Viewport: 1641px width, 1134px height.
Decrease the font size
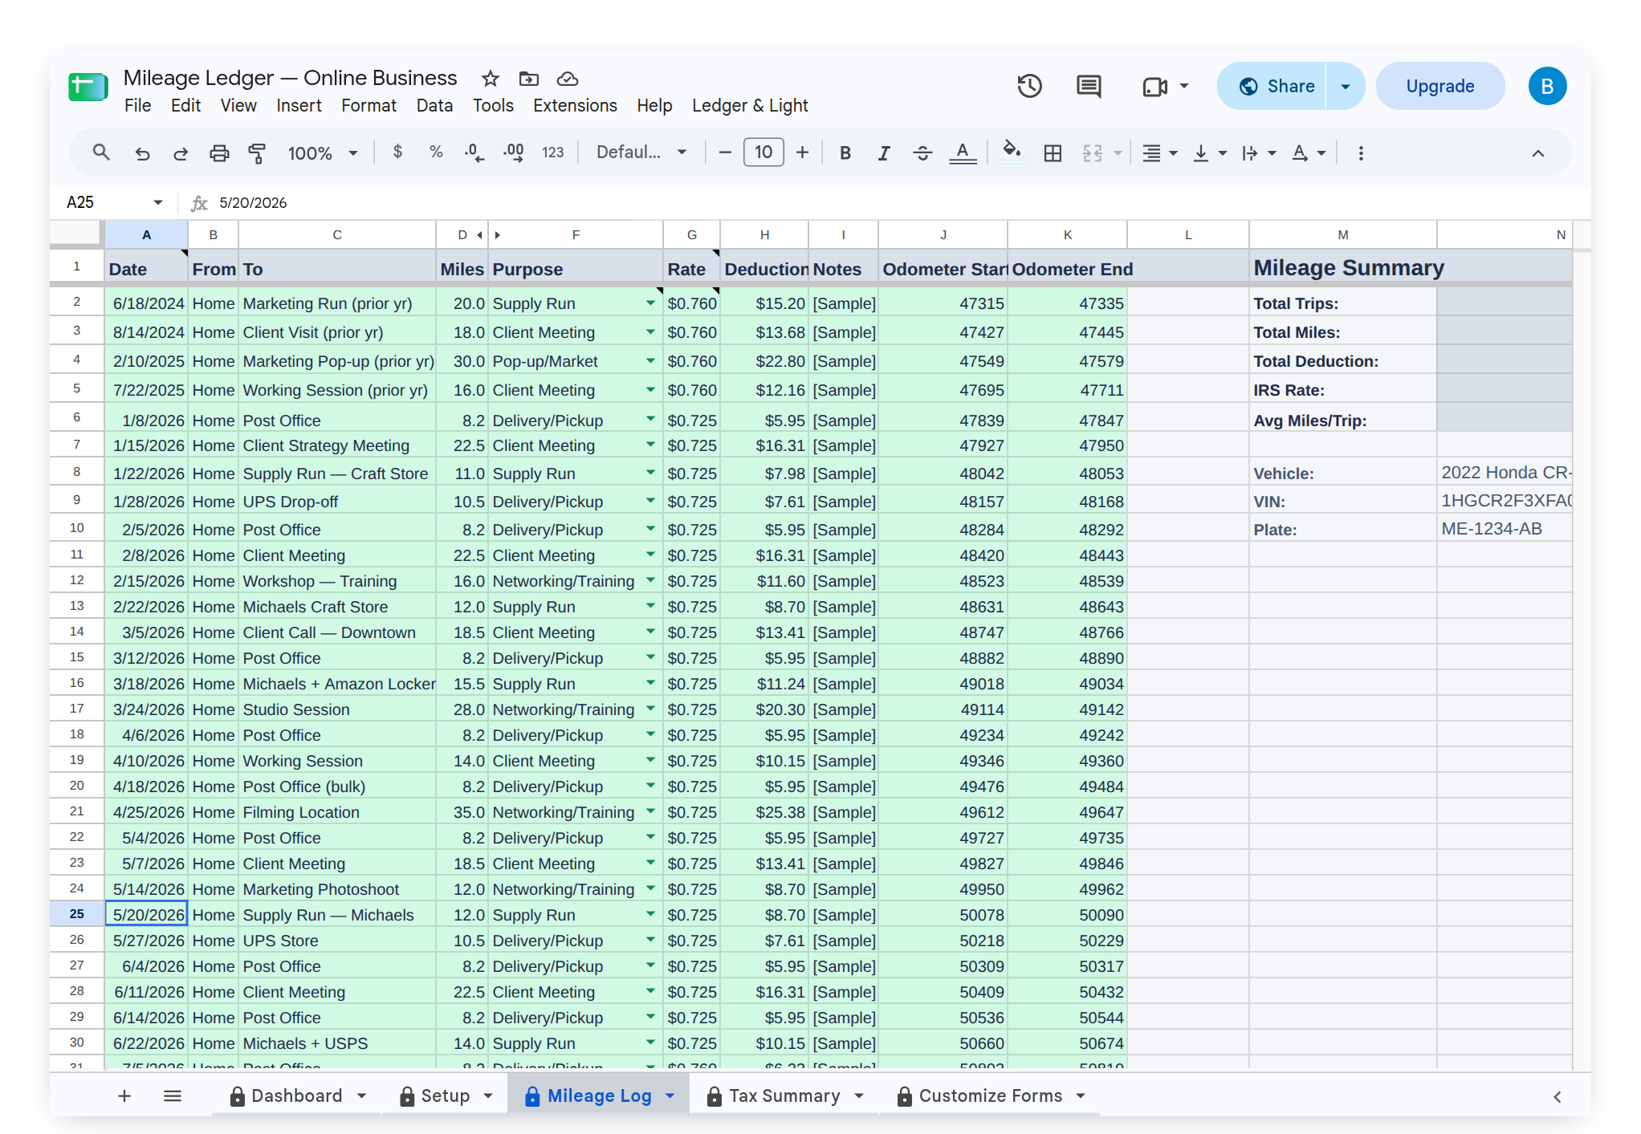[725, 152]
